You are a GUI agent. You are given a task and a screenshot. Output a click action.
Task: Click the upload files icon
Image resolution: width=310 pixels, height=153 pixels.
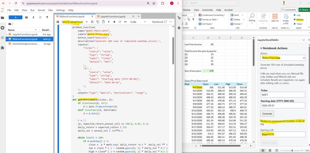coord(33,17)
